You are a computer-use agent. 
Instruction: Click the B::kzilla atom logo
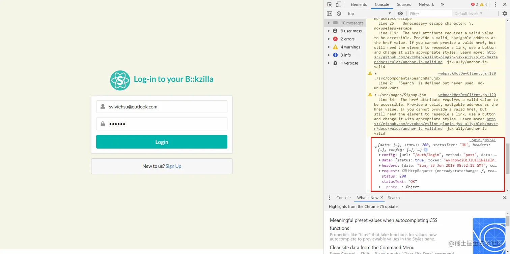point(120,81)
